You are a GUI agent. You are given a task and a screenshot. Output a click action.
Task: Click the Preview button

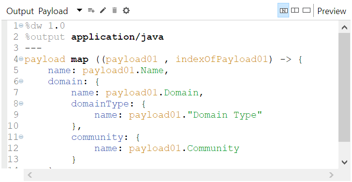pos(332,11)
